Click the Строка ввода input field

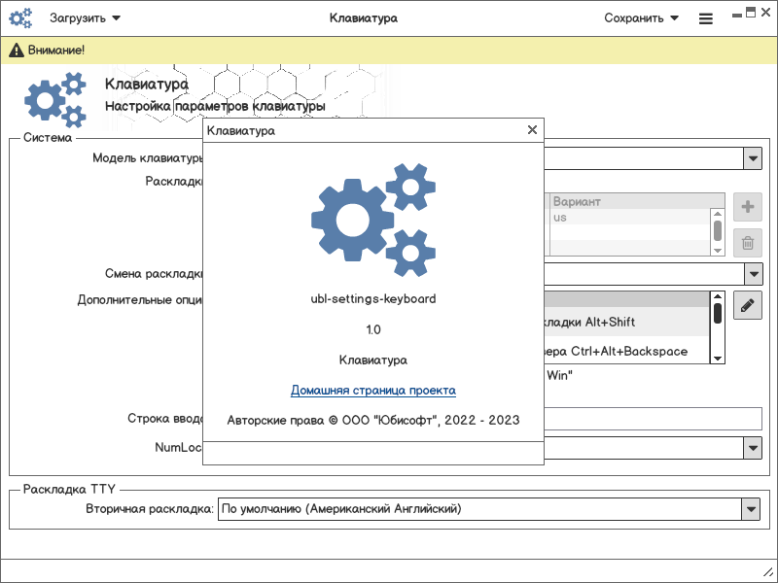point(652,419)
